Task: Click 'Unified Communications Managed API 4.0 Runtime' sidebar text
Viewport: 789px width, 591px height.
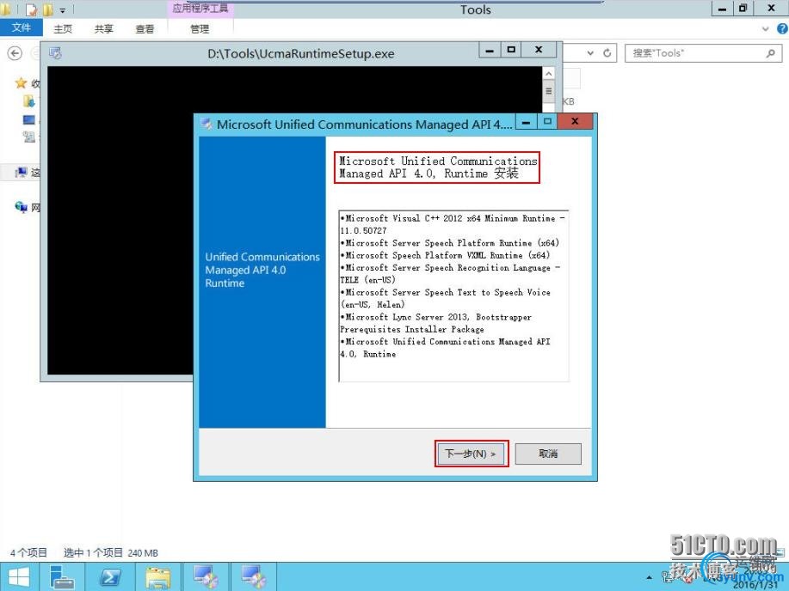Action: tap(262, 270)
